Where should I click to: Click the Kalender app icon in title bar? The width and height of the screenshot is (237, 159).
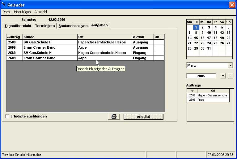click(4, 5)
